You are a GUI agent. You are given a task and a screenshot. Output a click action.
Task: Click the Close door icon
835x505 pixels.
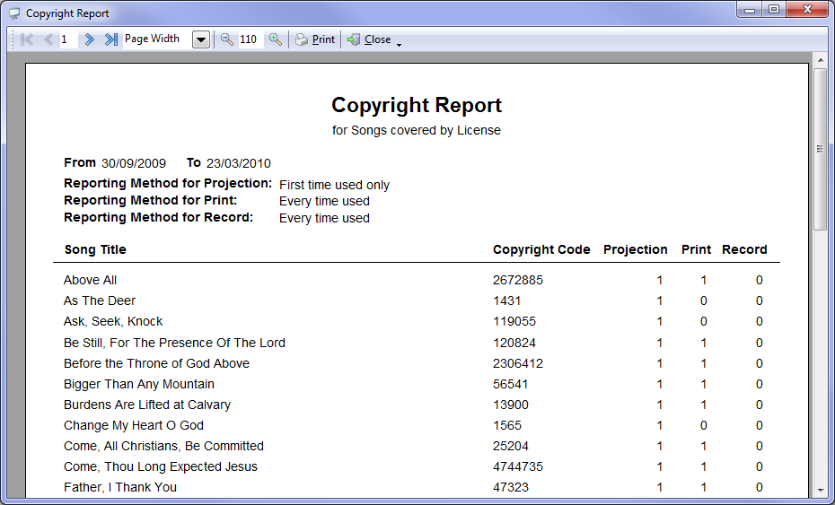click(354, 39)
